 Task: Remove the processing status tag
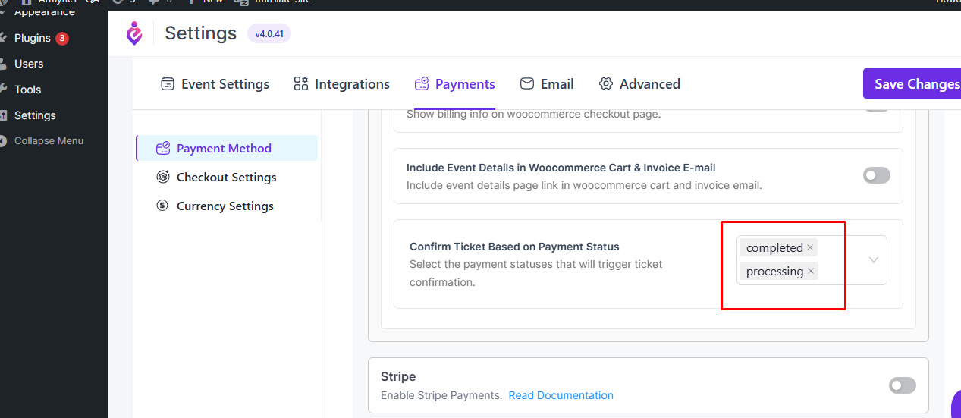pyautogui.click(x=811, y=272)
